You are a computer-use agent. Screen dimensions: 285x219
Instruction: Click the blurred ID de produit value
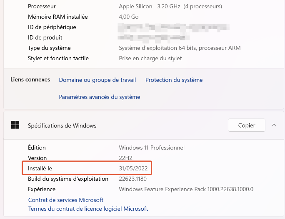point(154,37)
